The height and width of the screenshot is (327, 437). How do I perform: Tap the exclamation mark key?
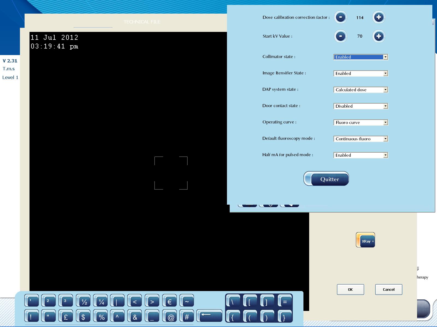tap(31, 316)
